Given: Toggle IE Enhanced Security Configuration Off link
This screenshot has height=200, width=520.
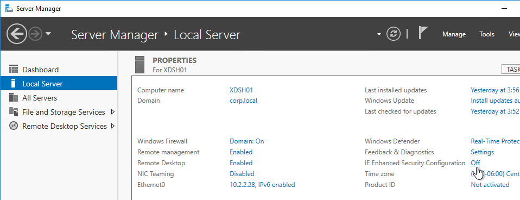Looking at the screenshot, I should [x=475, y=163].
